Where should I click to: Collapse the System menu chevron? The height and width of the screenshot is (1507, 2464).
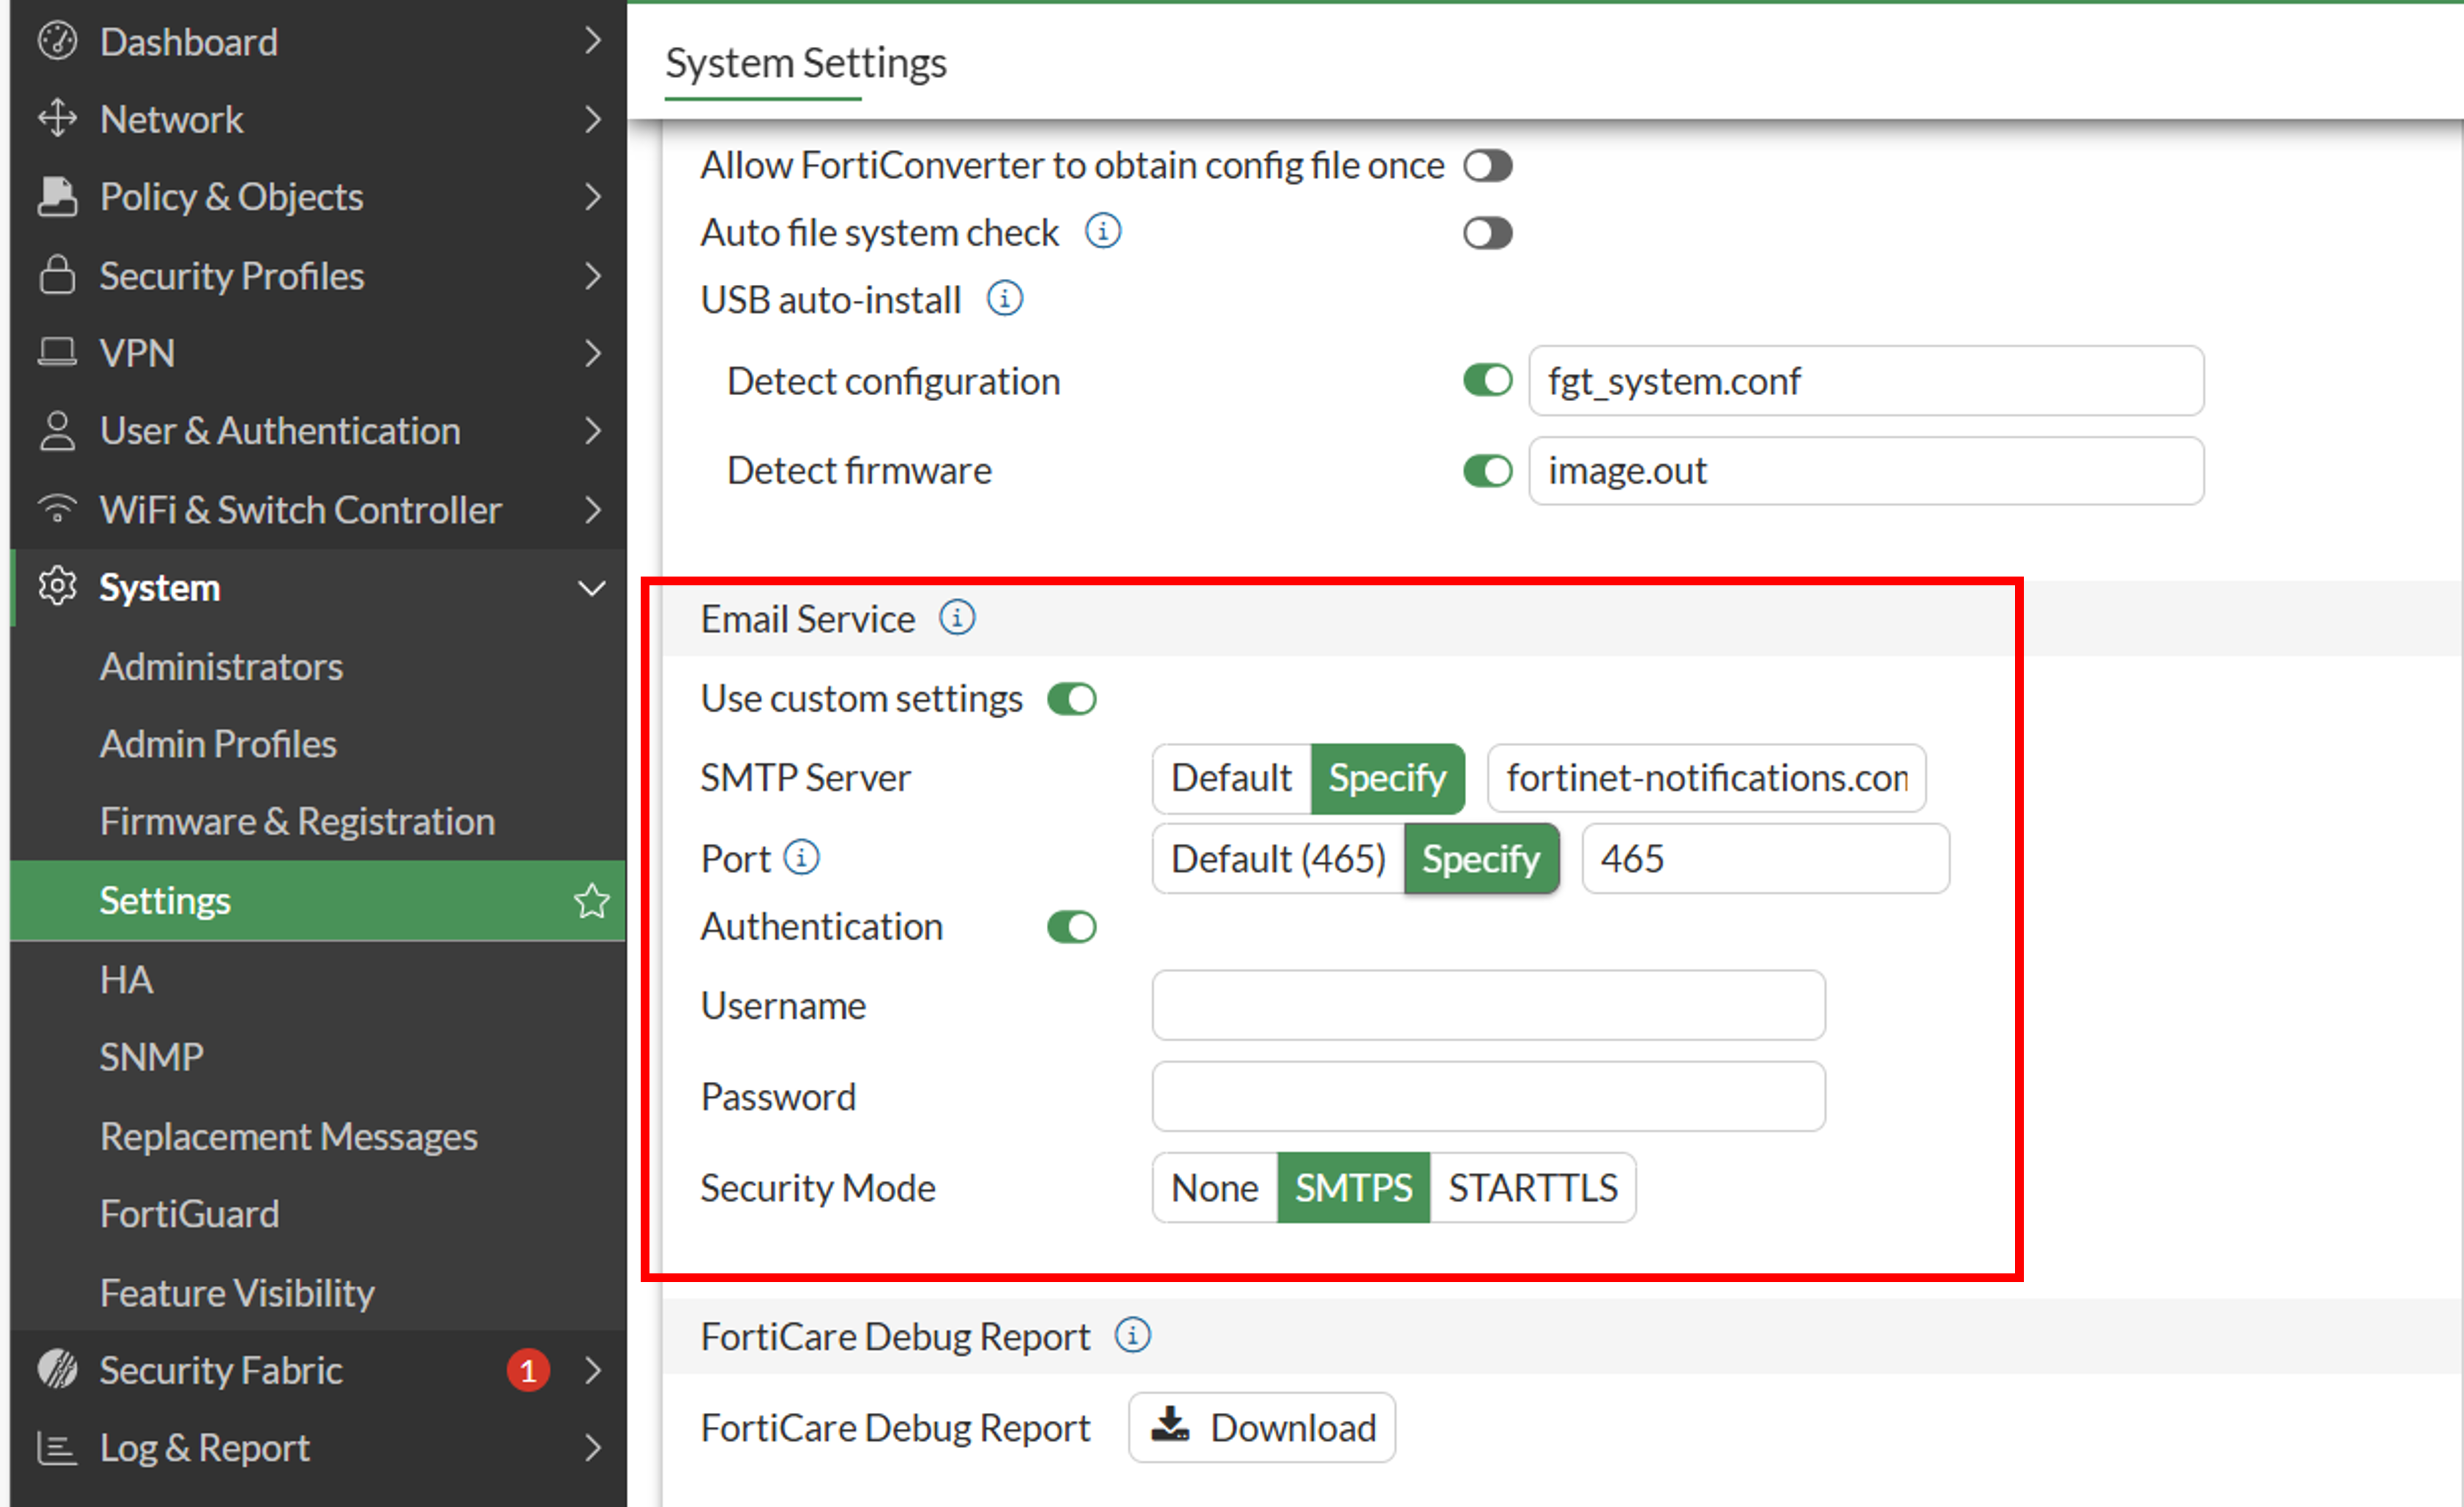592,588
